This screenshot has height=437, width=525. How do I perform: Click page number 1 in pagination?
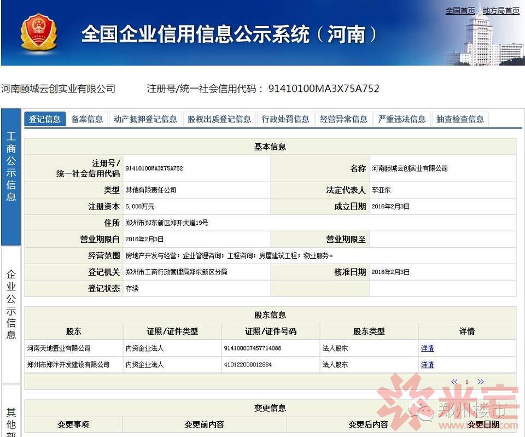click(x=467, y=382)
